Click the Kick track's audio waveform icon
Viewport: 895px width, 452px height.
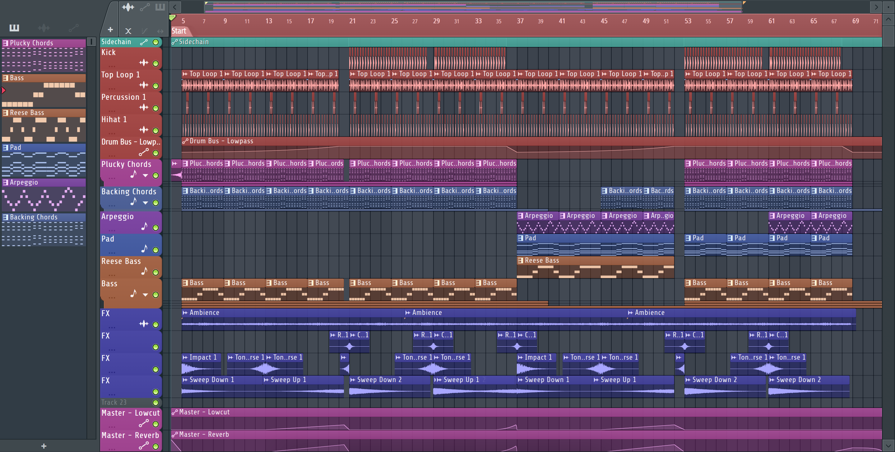point(143,62)
